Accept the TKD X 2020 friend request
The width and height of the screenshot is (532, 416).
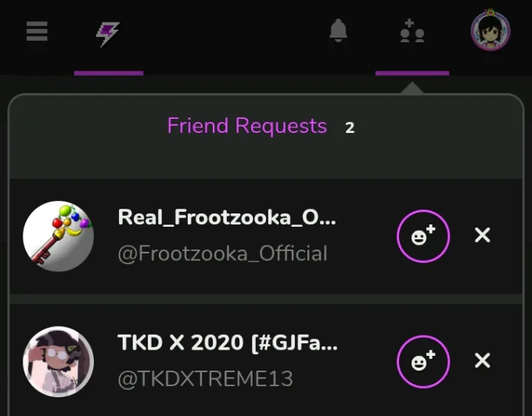[423, 360]
